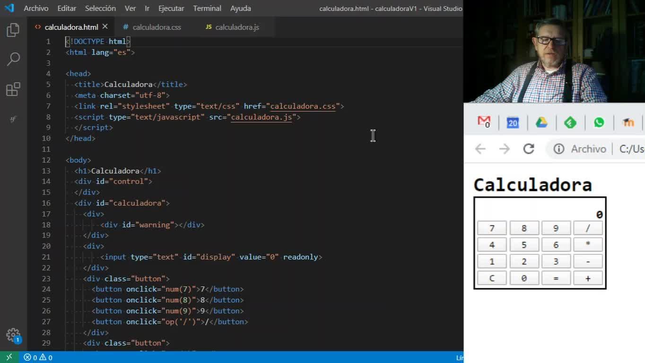The width and height of the screenshot is (645, 363).
Task: Open the Gmail bookmark in the browser
Action: click(484, 122)
